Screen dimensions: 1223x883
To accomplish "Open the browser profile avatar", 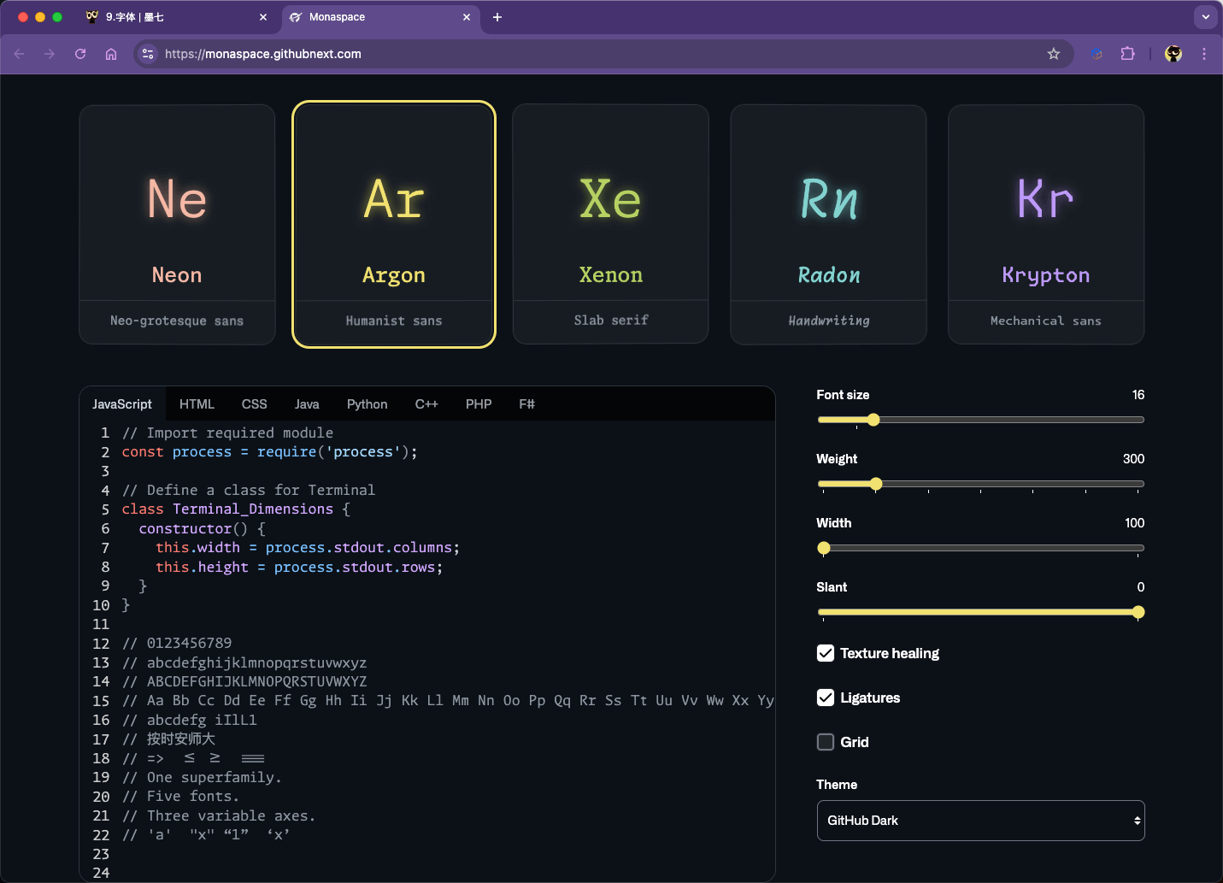I will [x=1173, y=54].
